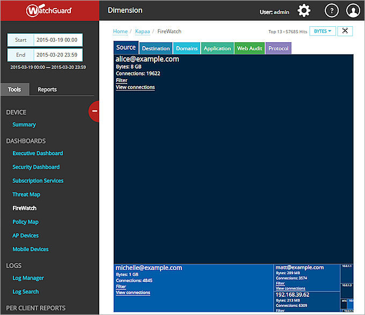
Task: Set the End date field
Action: point(57,55)
